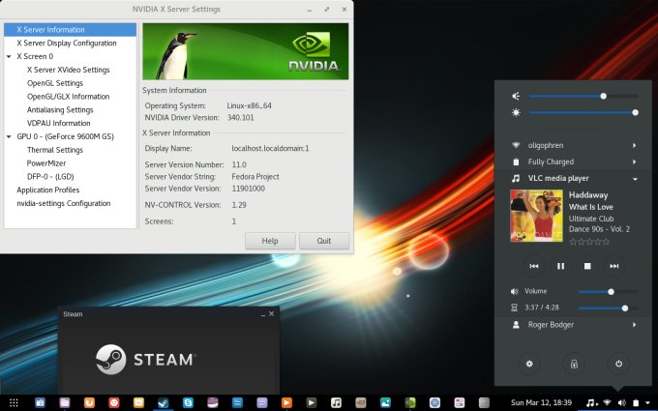Collapse the VLC media player section
The height and width of the screenshot is (411, 658).
[x=634, y=179]
